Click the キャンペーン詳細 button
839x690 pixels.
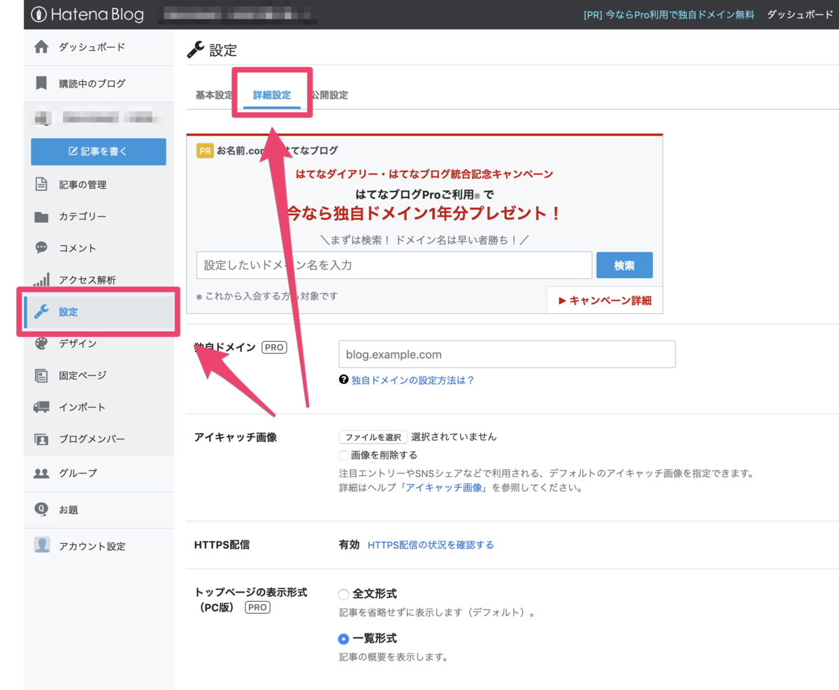[x=604, y=301]
